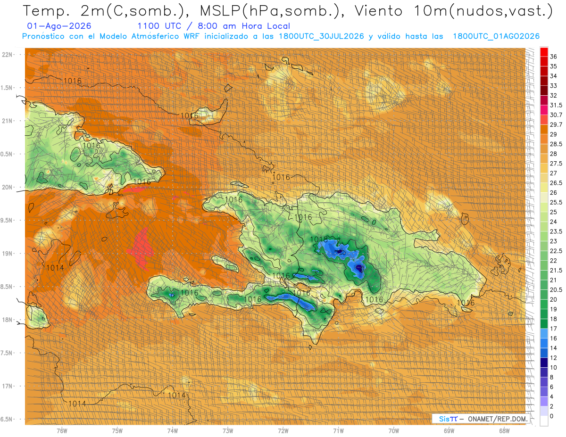This screenshot has width=566, height=437.
Task: Click the 20.5 legend label
Action: 556,289
